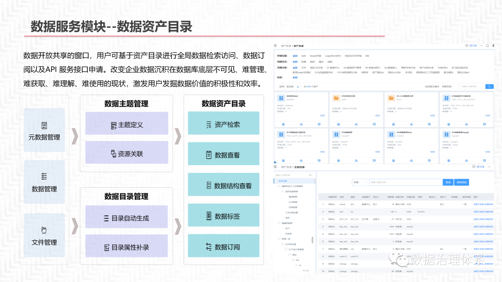Click the 数据订阅 block
502x282 pixels.
click(x=224, y=246)
